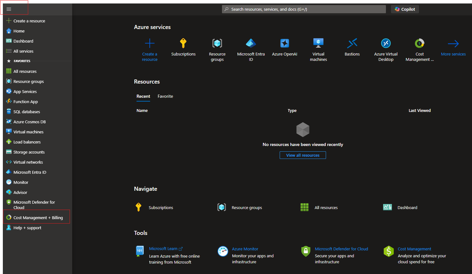Click Create a resource under Azure services
472x274 pixels.
pos(150,50)
